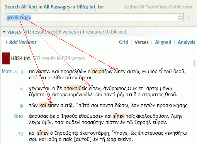Click inside the greek:εἶπεν search field

click(x=94, y=17)
